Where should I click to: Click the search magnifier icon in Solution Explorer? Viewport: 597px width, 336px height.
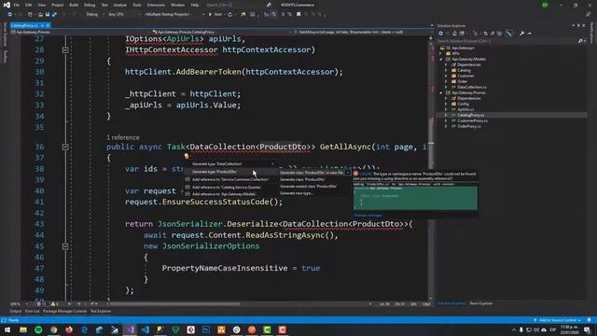pos(580,41)
